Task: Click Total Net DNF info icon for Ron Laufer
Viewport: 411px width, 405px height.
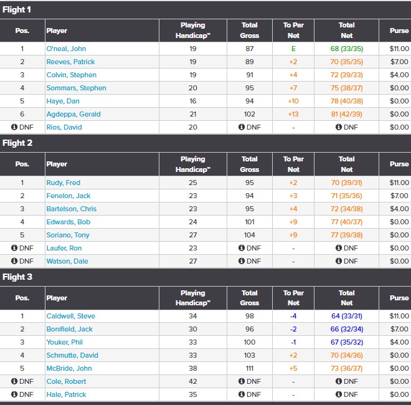Action: tap(339, 248)
